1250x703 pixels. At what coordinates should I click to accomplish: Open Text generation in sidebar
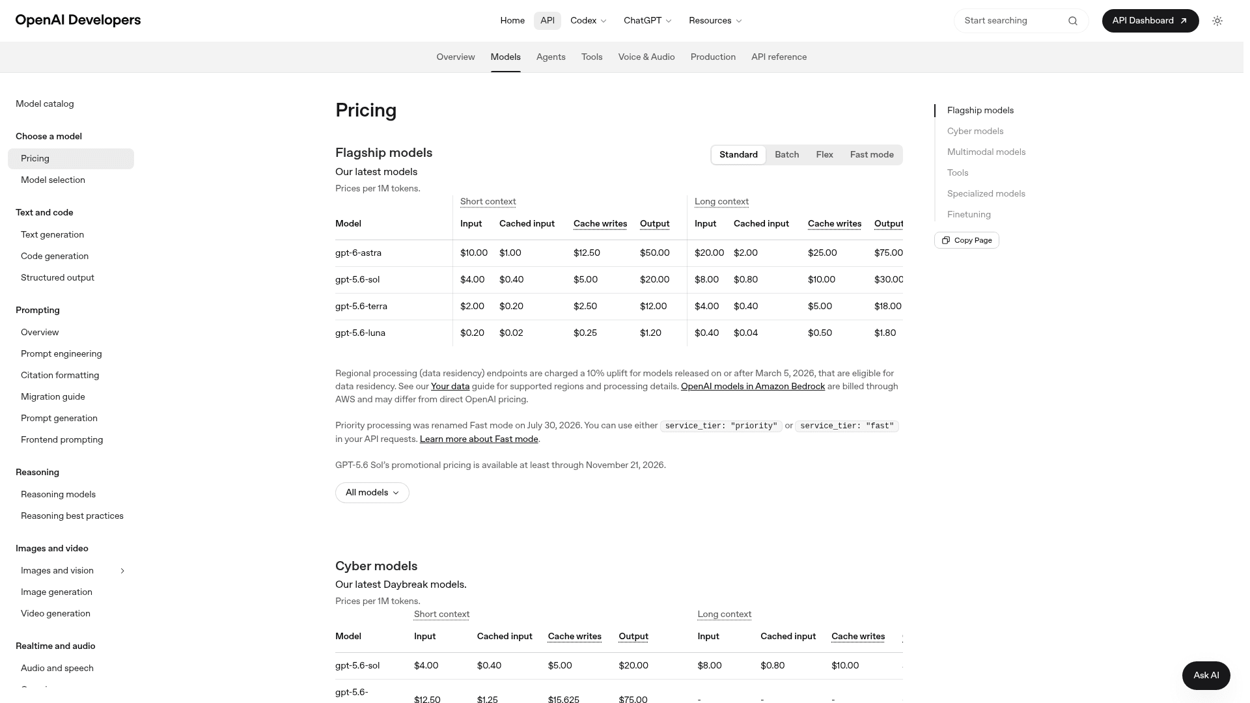coord(52,235)
